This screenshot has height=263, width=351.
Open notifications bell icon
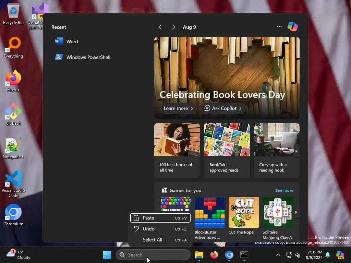pyautogui.click(x=328, y=255)
